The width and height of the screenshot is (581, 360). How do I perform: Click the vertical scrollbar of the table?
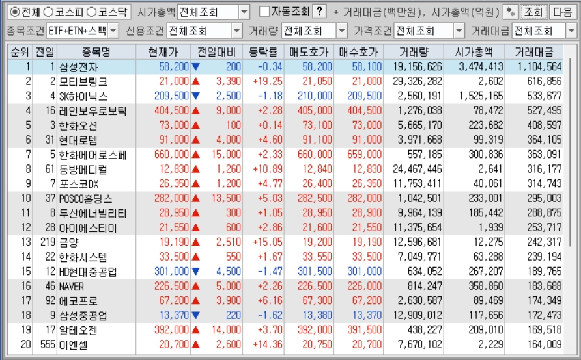click(570, 151)
